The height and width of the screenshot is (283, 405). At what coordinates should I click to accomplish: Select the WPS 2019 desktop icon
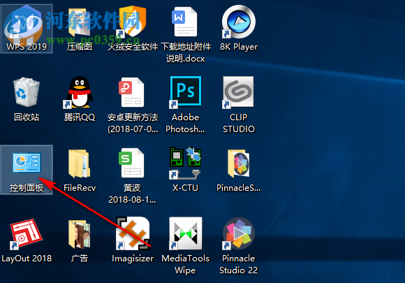pyautogui.click(x=24, y=24)
